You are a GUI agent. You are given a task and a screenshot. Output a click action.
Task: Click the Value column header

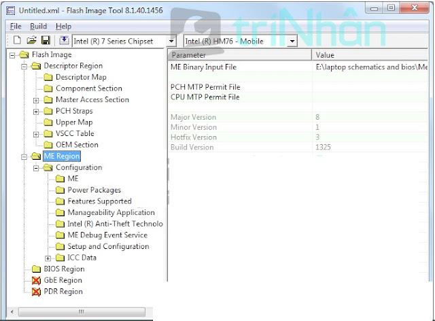[370, 55]
